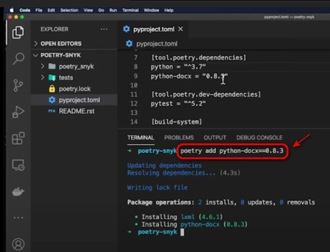Open the File menu
Viewport: 330px width, 252px height.
[x=39, y=10]
